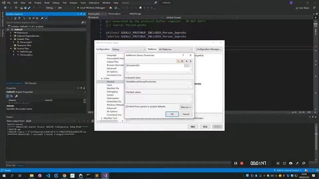Screen dimensions: 319x179
Task: Select Linker Input property page
Action: pos(110,85)
